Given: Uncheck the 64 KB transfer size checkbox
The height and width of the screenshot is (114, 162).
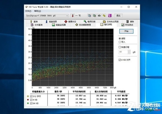Looking at the screenshot, I should point(31,103).
